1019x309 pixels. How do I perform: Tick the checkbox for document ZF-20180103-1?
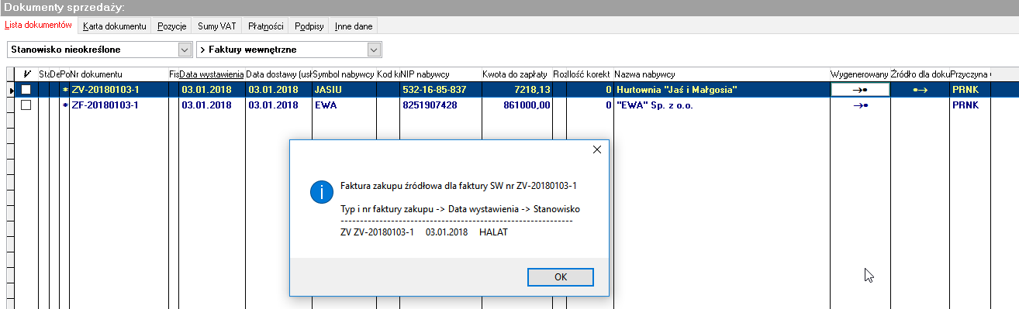tap(26, 105)
